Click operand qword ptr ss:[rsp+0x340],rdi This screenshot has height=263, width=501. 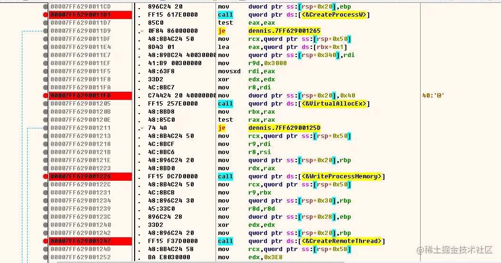pos(302,55)
